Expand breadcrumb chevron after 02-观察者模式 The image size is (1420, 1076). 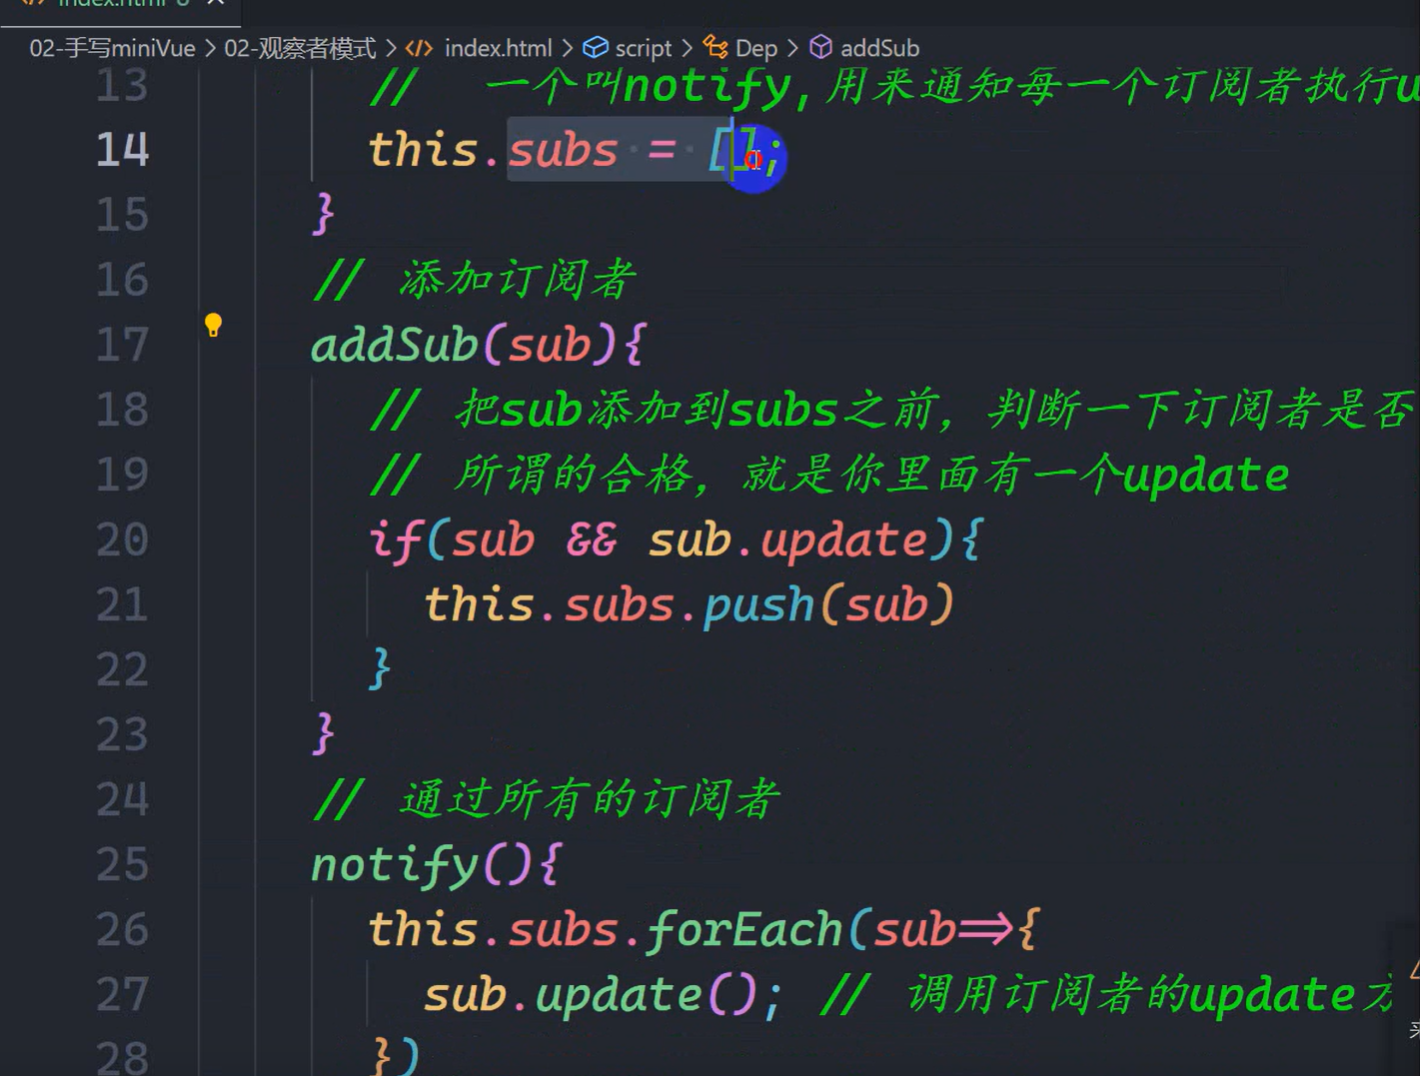point(391,48)
